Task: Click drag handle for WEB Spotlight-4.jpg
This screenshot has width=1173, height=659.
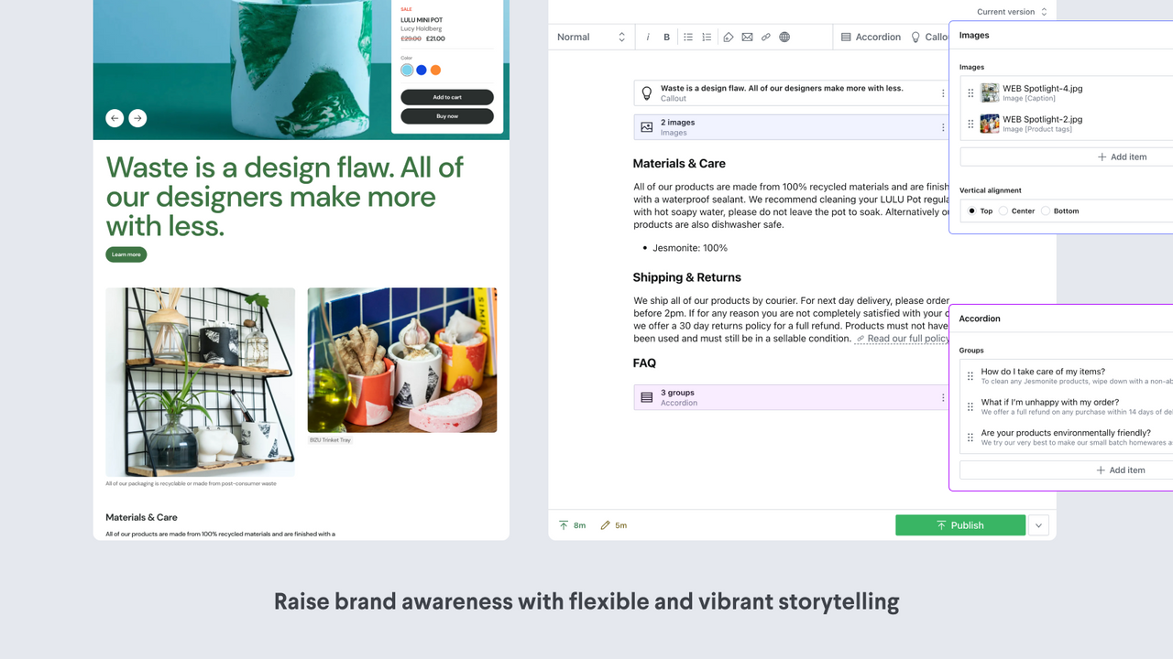Action: (970, 93)
